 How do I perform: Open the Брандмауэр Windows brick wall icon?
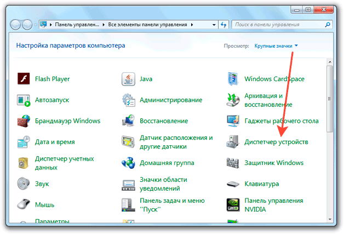[24, 121]
